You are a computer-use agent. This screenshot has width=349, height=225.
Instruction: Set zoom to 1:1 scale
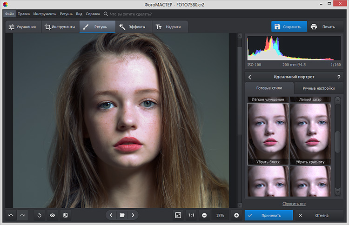(191, 215)
